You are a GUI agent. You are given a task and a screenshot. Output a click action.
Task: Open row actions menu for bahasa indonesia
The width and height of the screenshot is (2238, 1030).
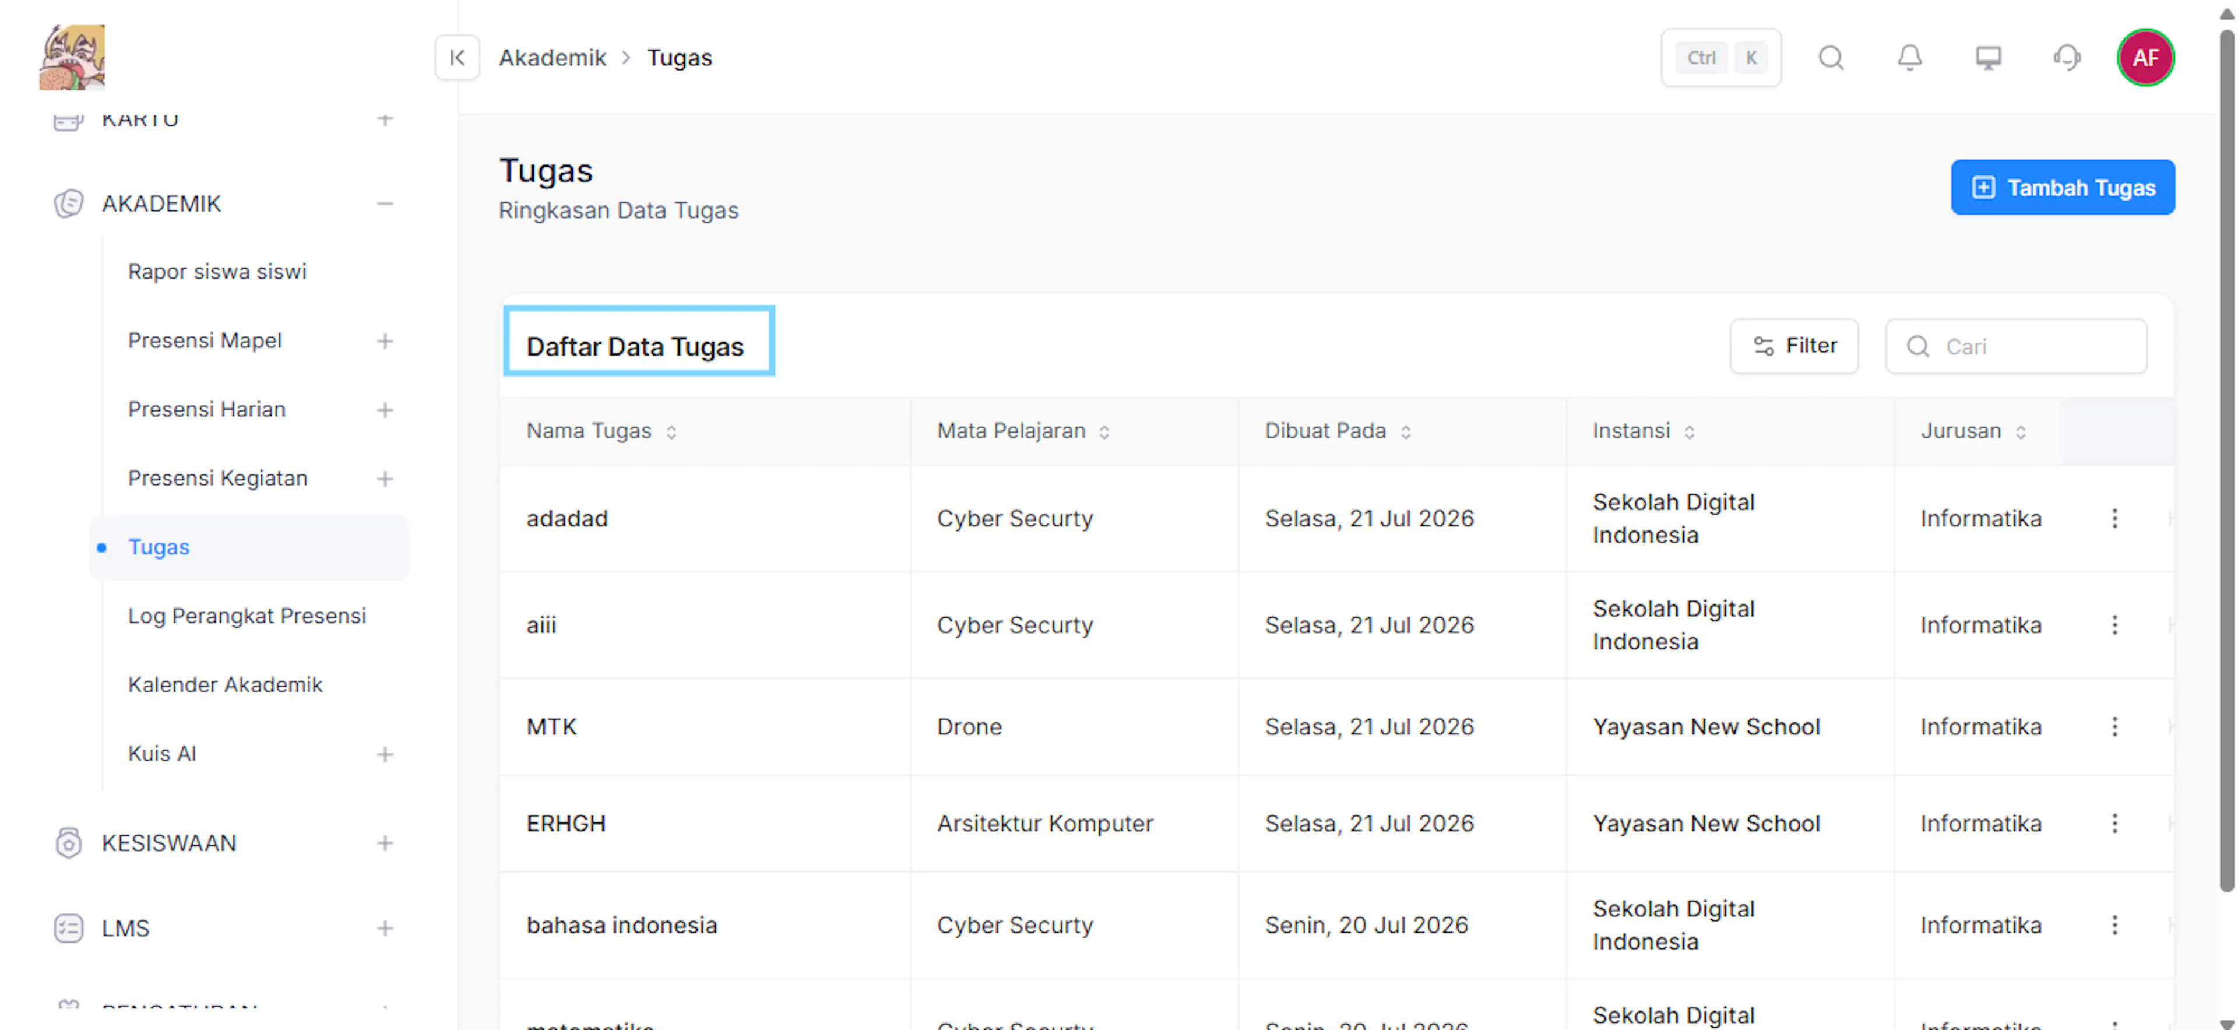[2114, 925]
